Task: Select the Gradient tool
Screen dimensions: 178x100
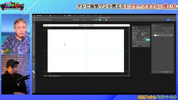Action: (34, 49)
